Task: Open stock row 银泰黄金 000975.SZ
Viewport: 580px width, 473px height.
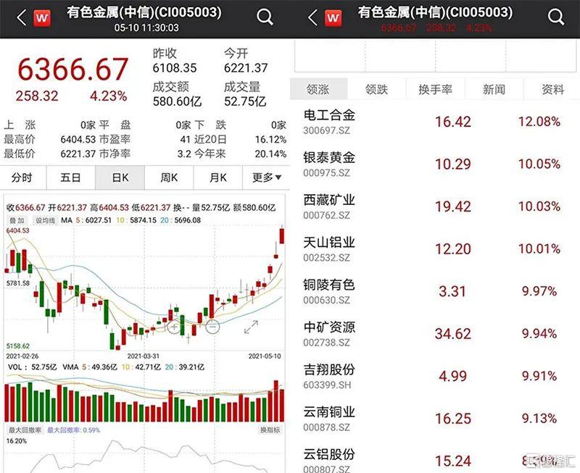Action: coord(435,164)
